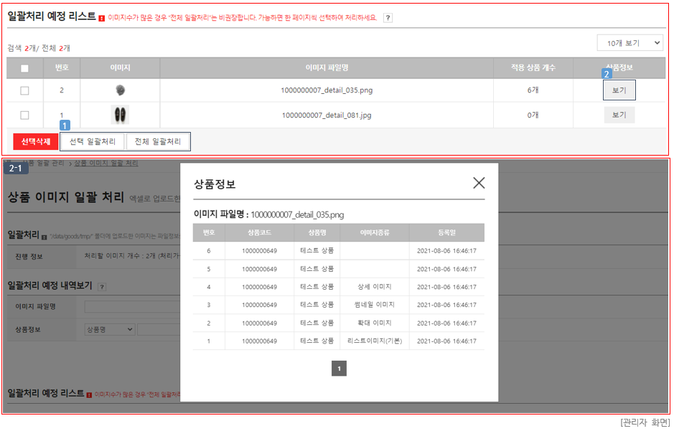Focus the 이미지 파일명 search input field

coord(132,306)
